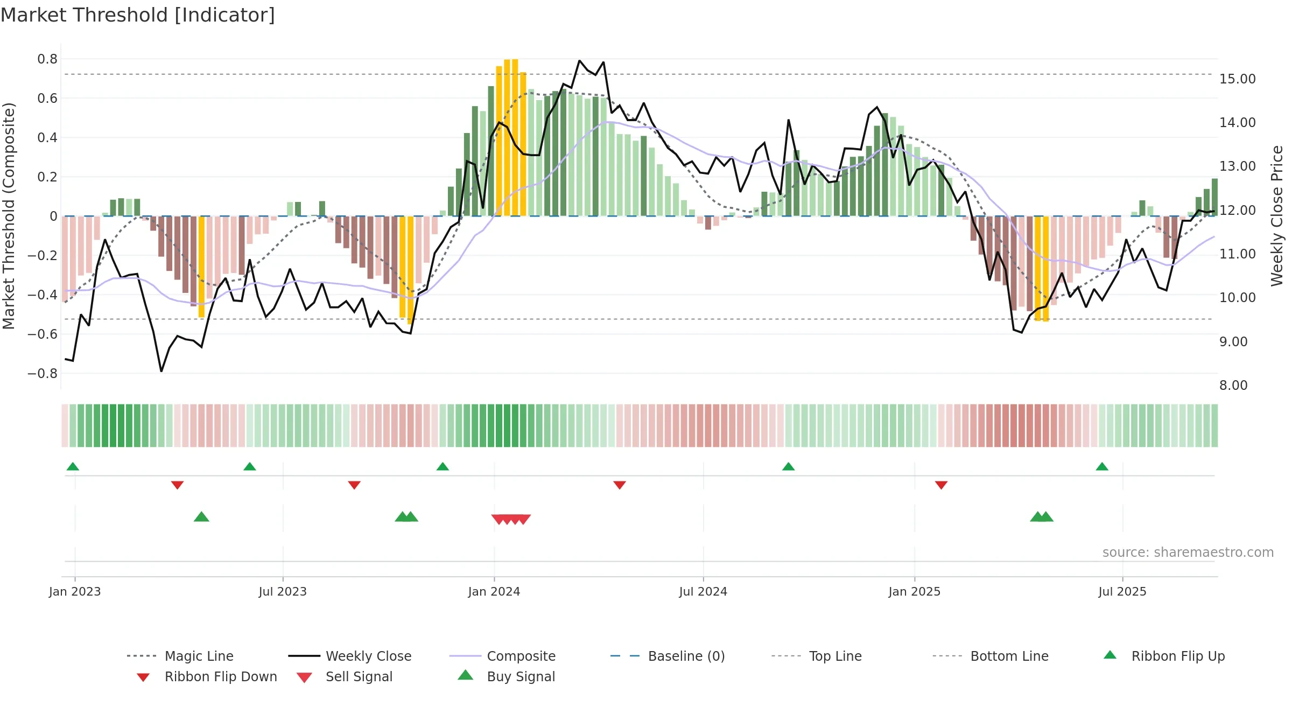Toggle the Baseline (0) legend entry
1292x727 pixels.
coord(668,656)
